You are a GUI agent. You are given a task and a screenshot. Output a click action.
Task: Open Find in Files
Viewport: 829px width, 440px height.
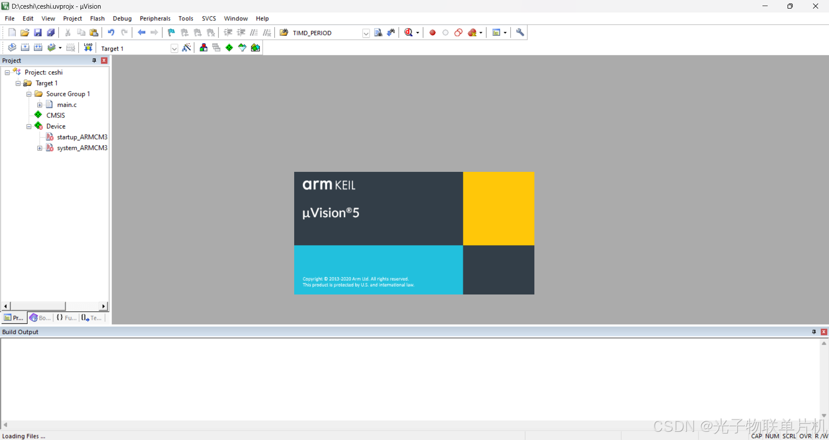(284, 32)
